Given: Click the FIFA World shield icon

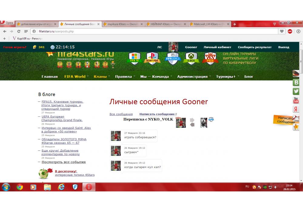Looking at the screenshot, I should 173,58.
